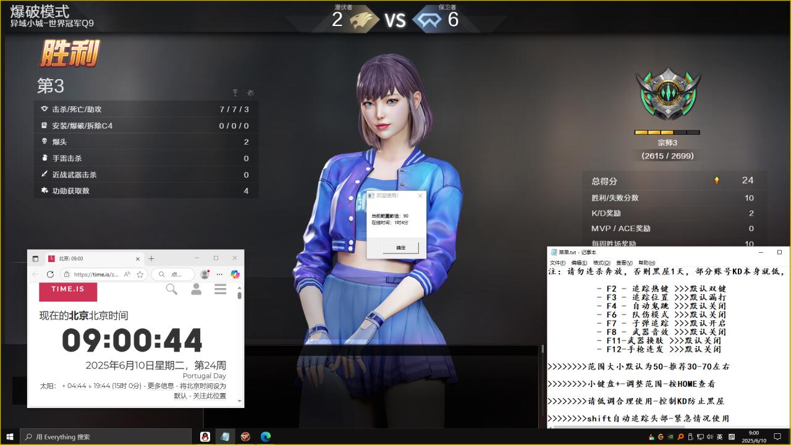The height and width of the screenshot is (445, 791).
Task: Click the 击杀/死亡/助攻 stats row
Action: [x=146, y=109]
